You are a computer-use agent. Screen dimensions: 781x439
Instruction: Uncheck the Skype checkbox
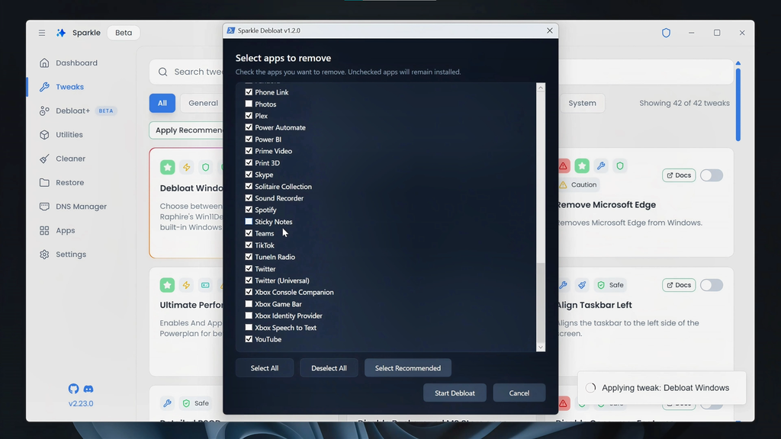[249, 175]
